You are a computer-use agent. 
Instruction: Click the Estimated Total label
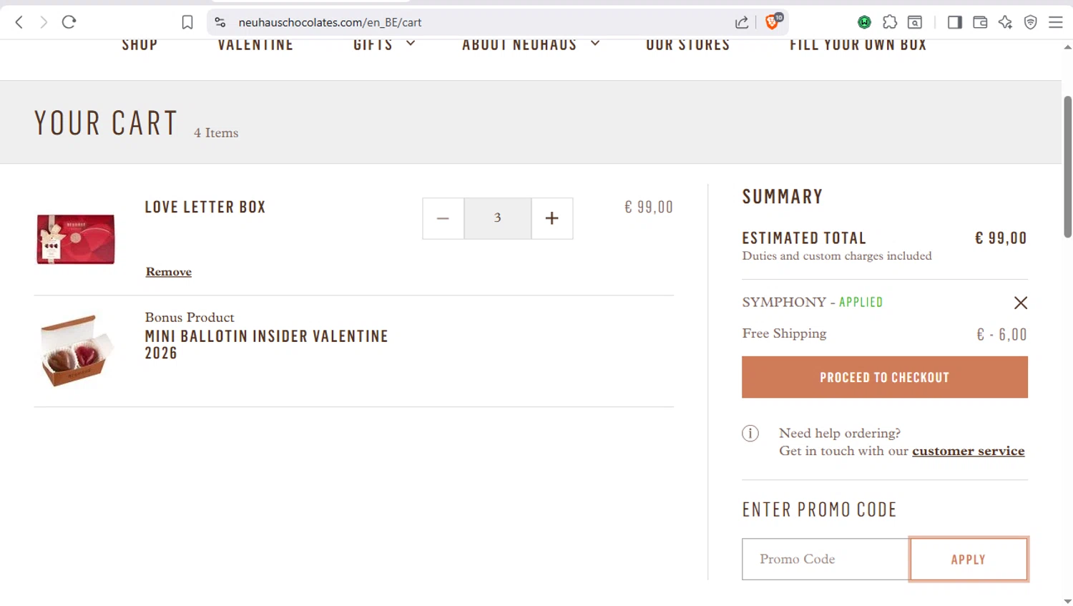(x=804, y=238)
